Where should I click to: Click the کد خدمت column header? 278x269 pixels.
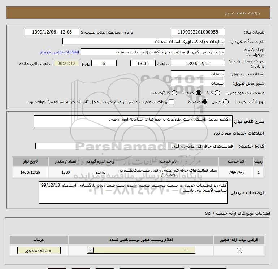pyautogui.click(x=236, y=161)
